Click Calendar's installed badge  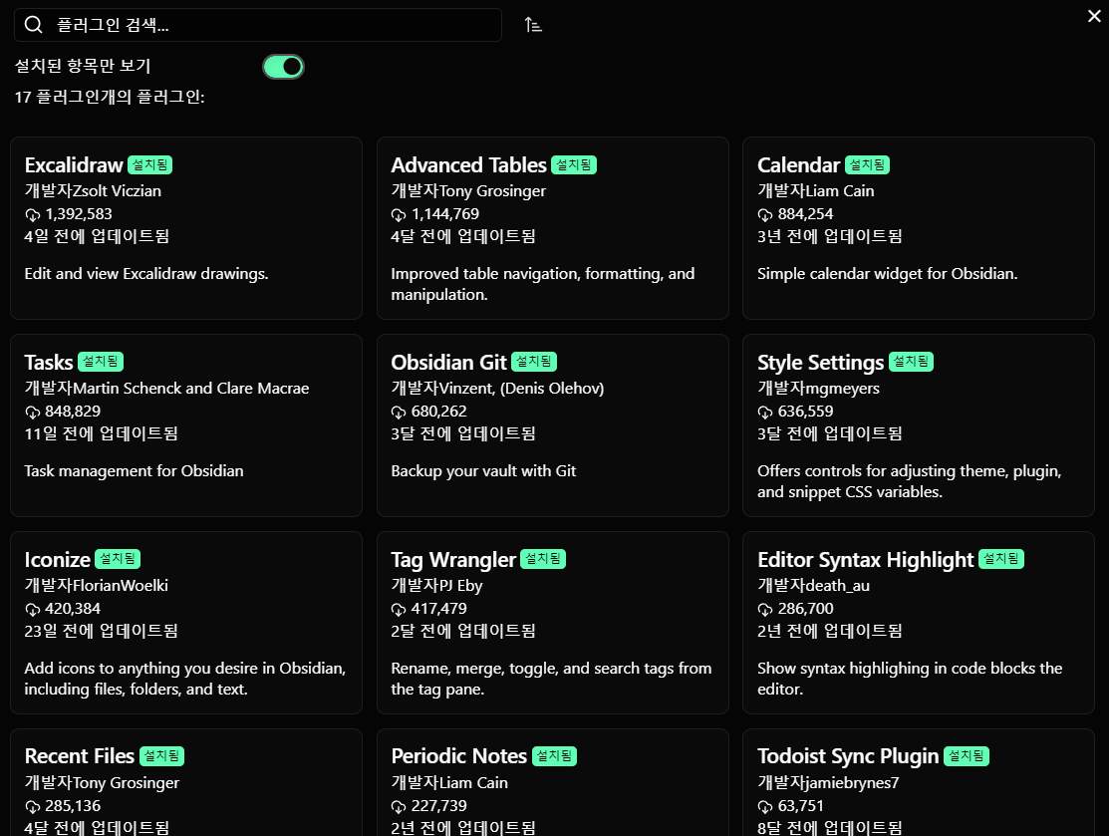(x=867, y=164)
